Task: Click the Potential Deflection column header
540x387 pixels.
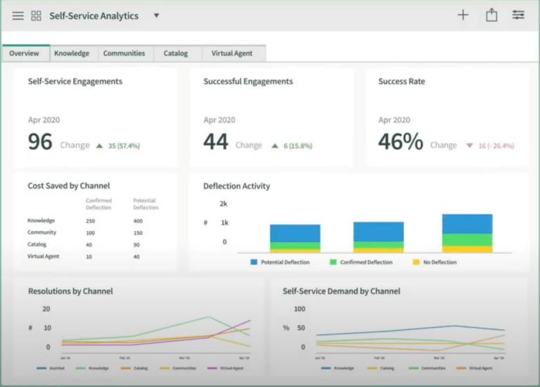Action: [146, 204]
